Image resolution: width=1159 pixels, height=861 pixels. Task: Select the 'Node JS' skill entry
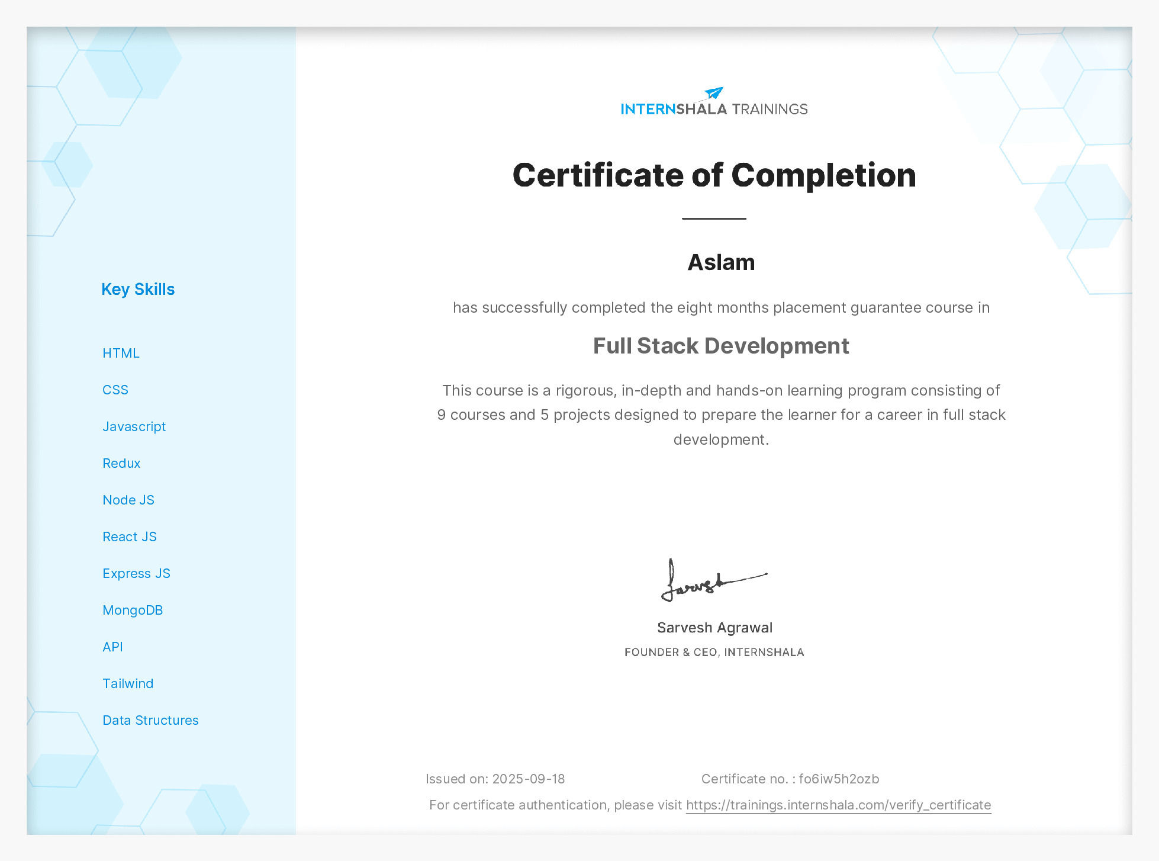pos(128,500)
